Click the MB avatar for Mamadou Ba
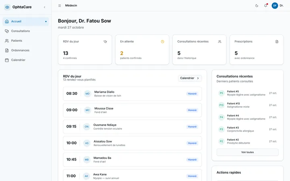Image resolution: width=290 pixels, height=181 pixels. 87,160
